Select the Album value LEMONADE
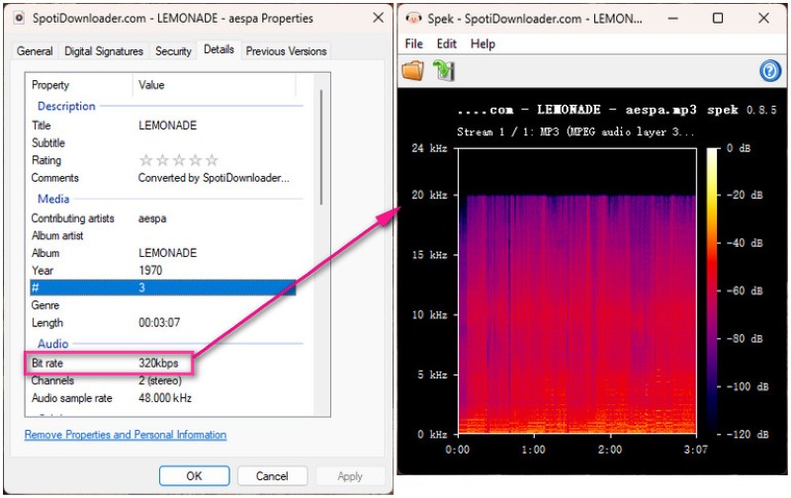This screenshot has width=791, height=498. (x=167, y=253)
